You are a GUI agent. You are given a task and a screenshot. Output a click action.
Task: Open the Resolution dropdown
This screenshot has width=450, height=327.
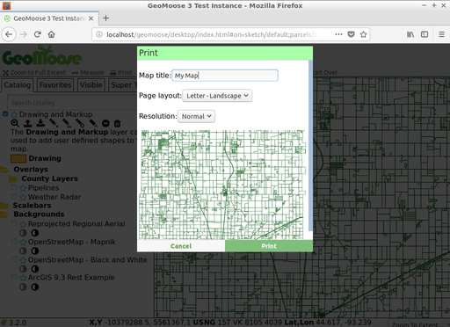tap(196, 116)
